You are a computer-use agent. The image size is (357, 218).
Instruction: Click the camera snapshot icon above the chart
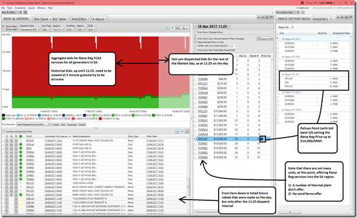pos(177,28)
